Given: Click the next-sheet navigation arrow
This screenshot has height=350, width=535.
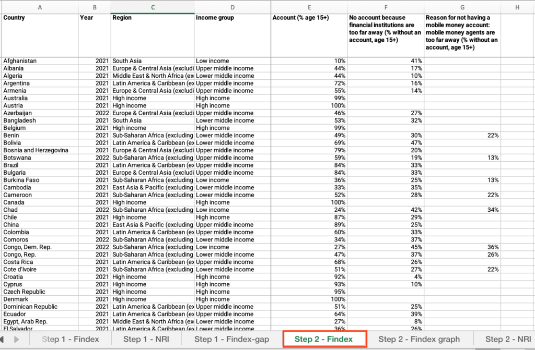Looking at the screenshot, I should [16, 340].
